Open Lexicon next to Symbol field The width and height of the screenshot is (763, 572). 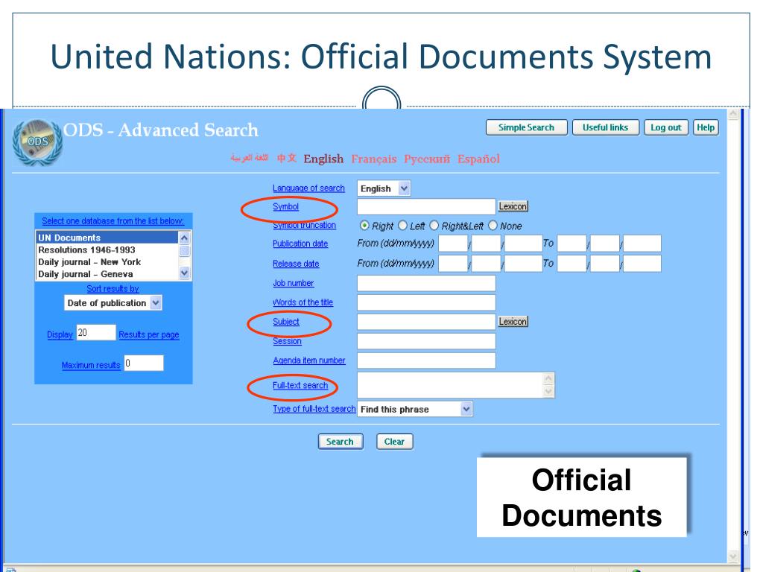[513, 206]
